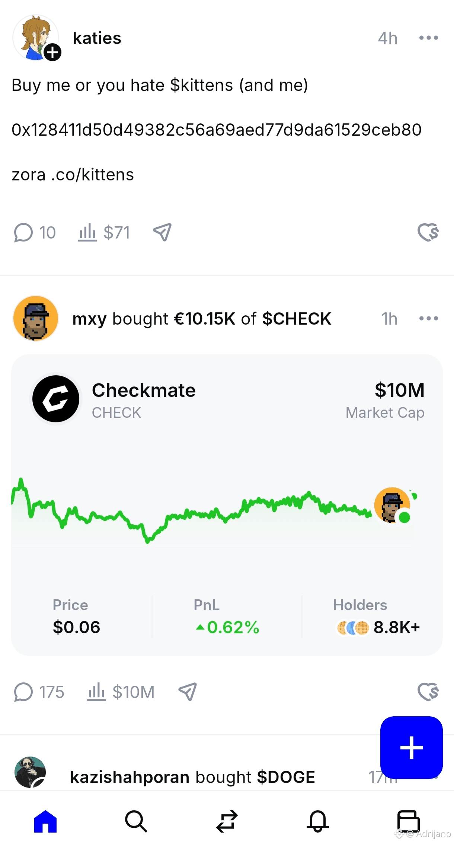
Task: Open the Checkmate coin logo
Action: coord(56,399)
